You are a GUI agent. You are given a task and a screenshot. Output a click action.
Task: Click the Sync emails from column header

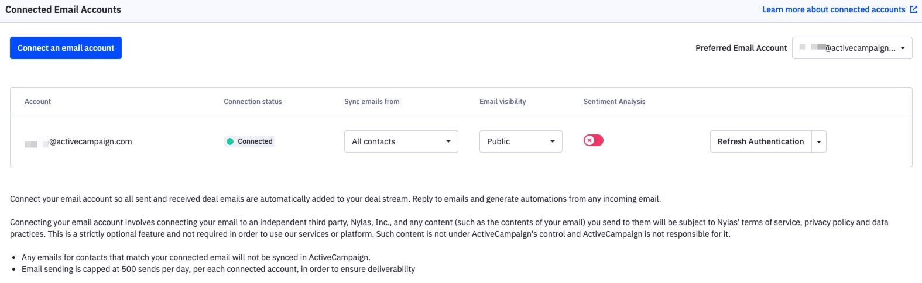(372, 102)
